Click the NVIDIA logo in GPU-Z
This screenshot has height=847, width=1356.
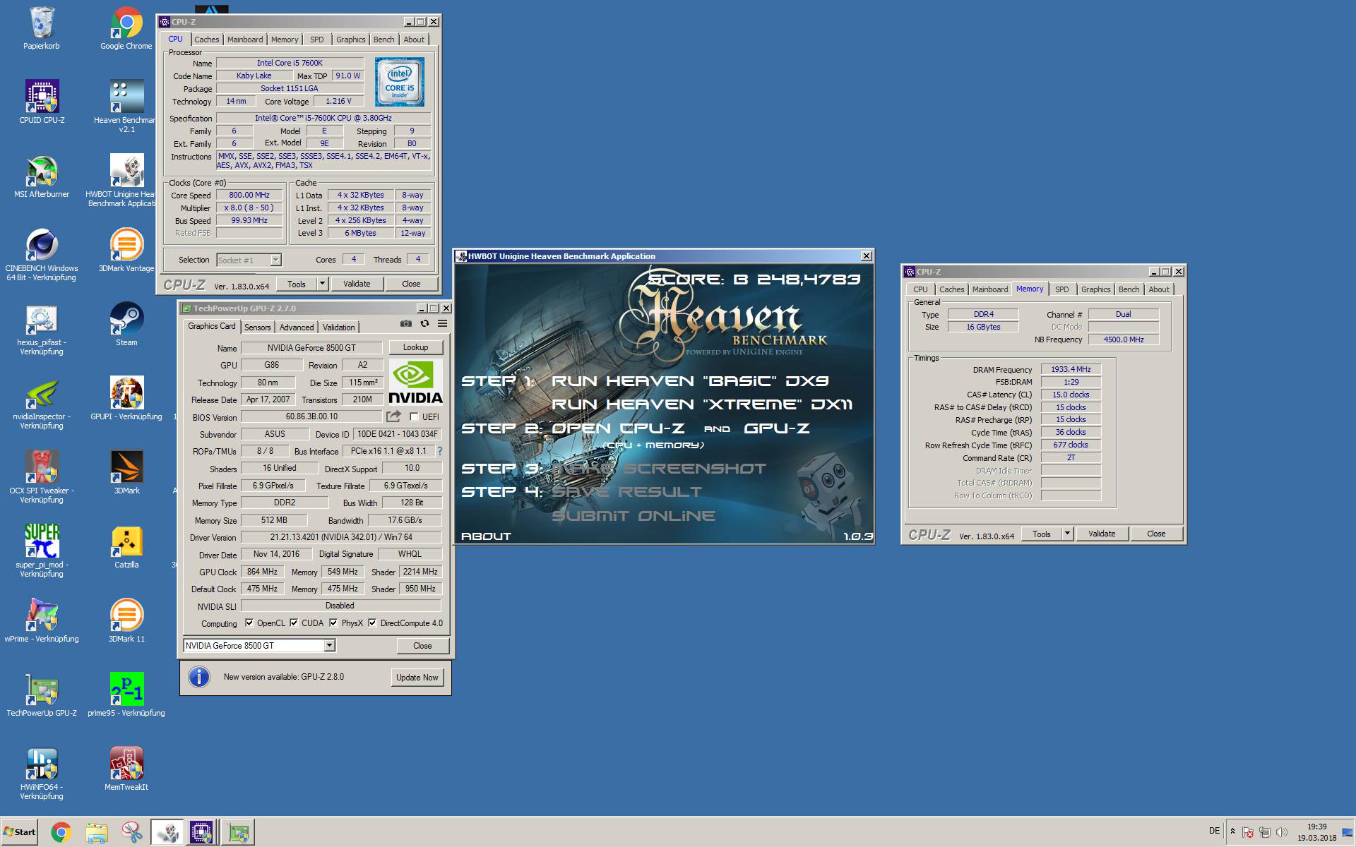pyautogui.click(x=415, y=382)
